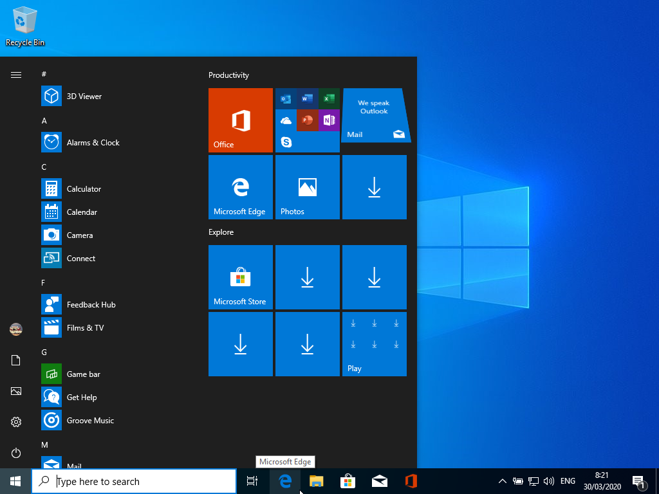Click the ENG language indicator
Image resolution: width=659 pixels, height=494 pixels.
tap(568, 481)
